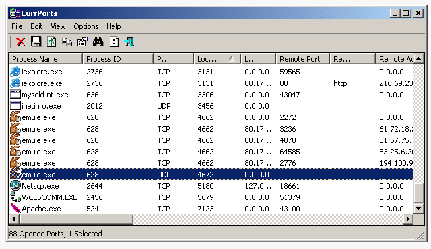This screenshot has height=249, width=431.
Task: Click the floppy disk Save icon
Action: tap(36, 42)
